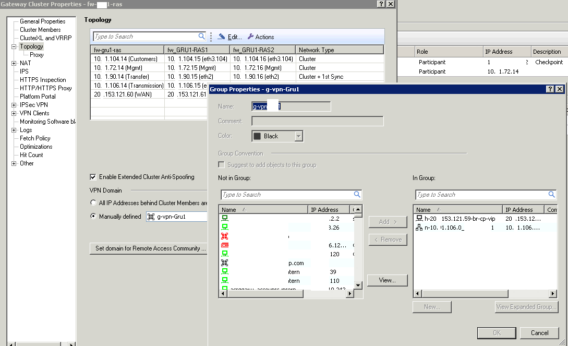The width and height of the screenshot is (568, 346).
Task: Expand the NAT tree node
Action: pos(14,63)
